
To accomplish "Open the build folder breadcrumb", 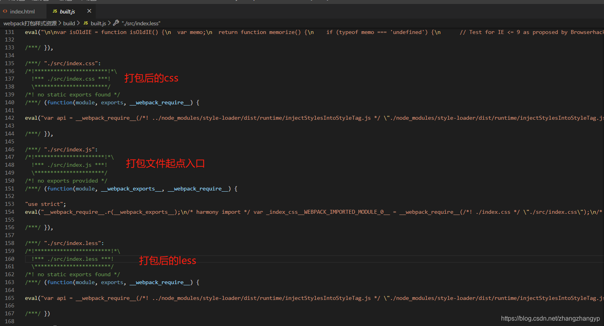I will [69, 23].
